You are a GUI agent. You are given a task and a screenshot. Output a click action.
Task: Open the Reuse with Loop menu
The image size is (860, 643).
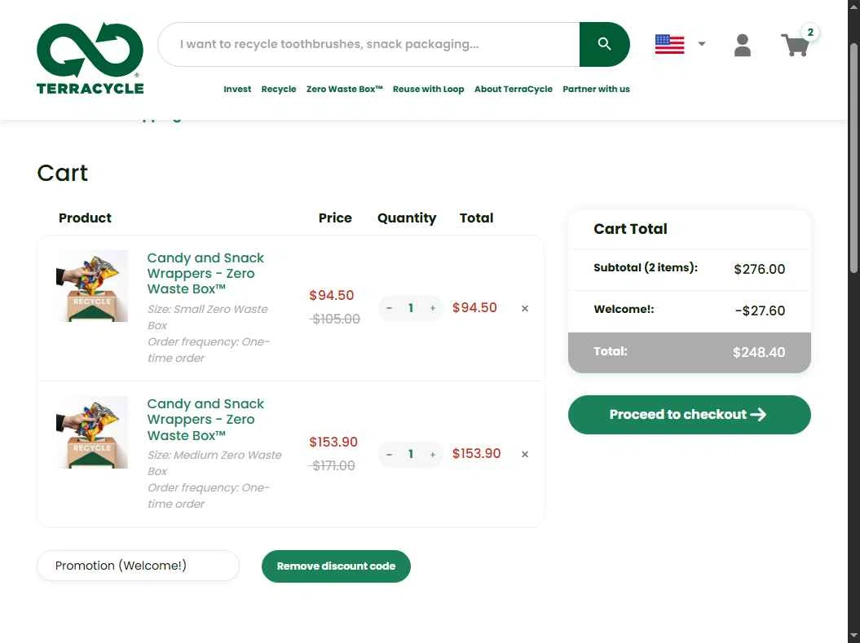428,89
